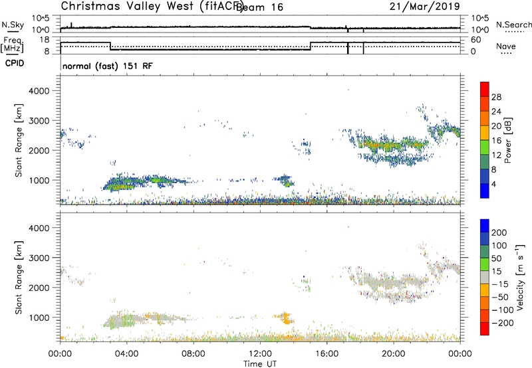Viewport: 532px width, 368px height.
Task: Click the '1000' tick on the velocity panel
Action: pos(39,318)
